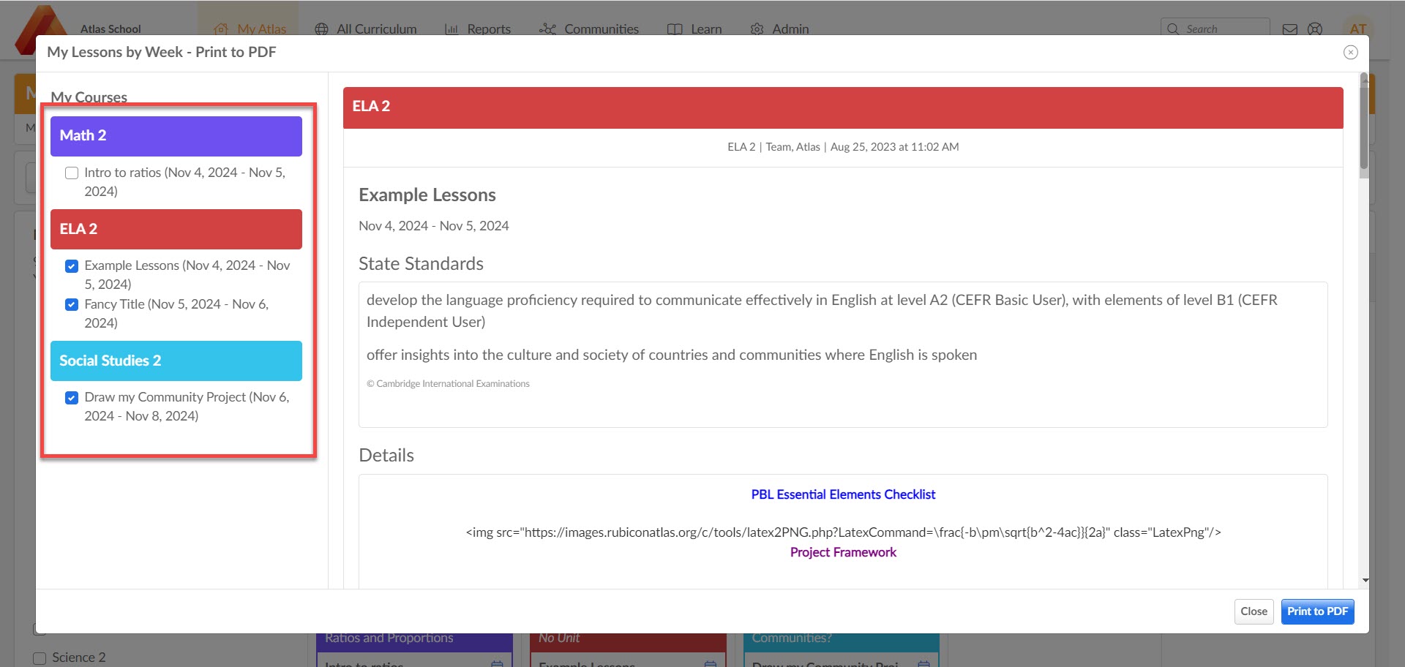The width and height of the screenshot is (1405, 667).
Task: Click the All Curriculum globe icon
Action: [321, 29]
